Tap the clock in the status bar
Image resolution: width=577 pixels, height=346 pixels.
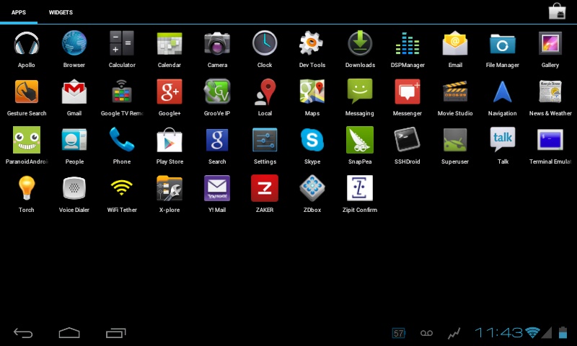coord(498,332)
